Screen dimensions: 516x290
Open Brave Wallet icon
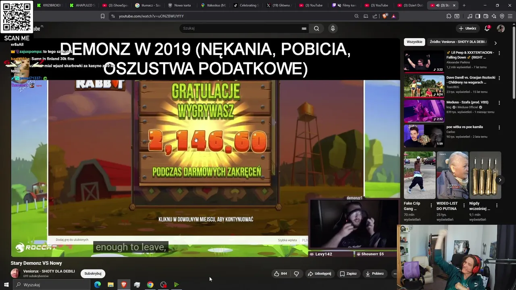pyautogui.click(x=486, y=16)
